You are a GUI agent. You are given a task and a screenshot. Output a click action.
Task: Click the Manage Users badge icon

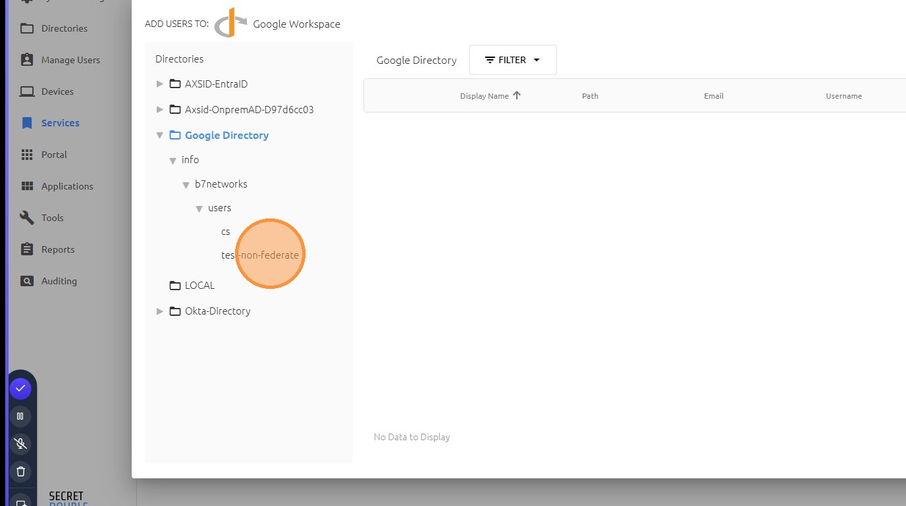[27, 60]
